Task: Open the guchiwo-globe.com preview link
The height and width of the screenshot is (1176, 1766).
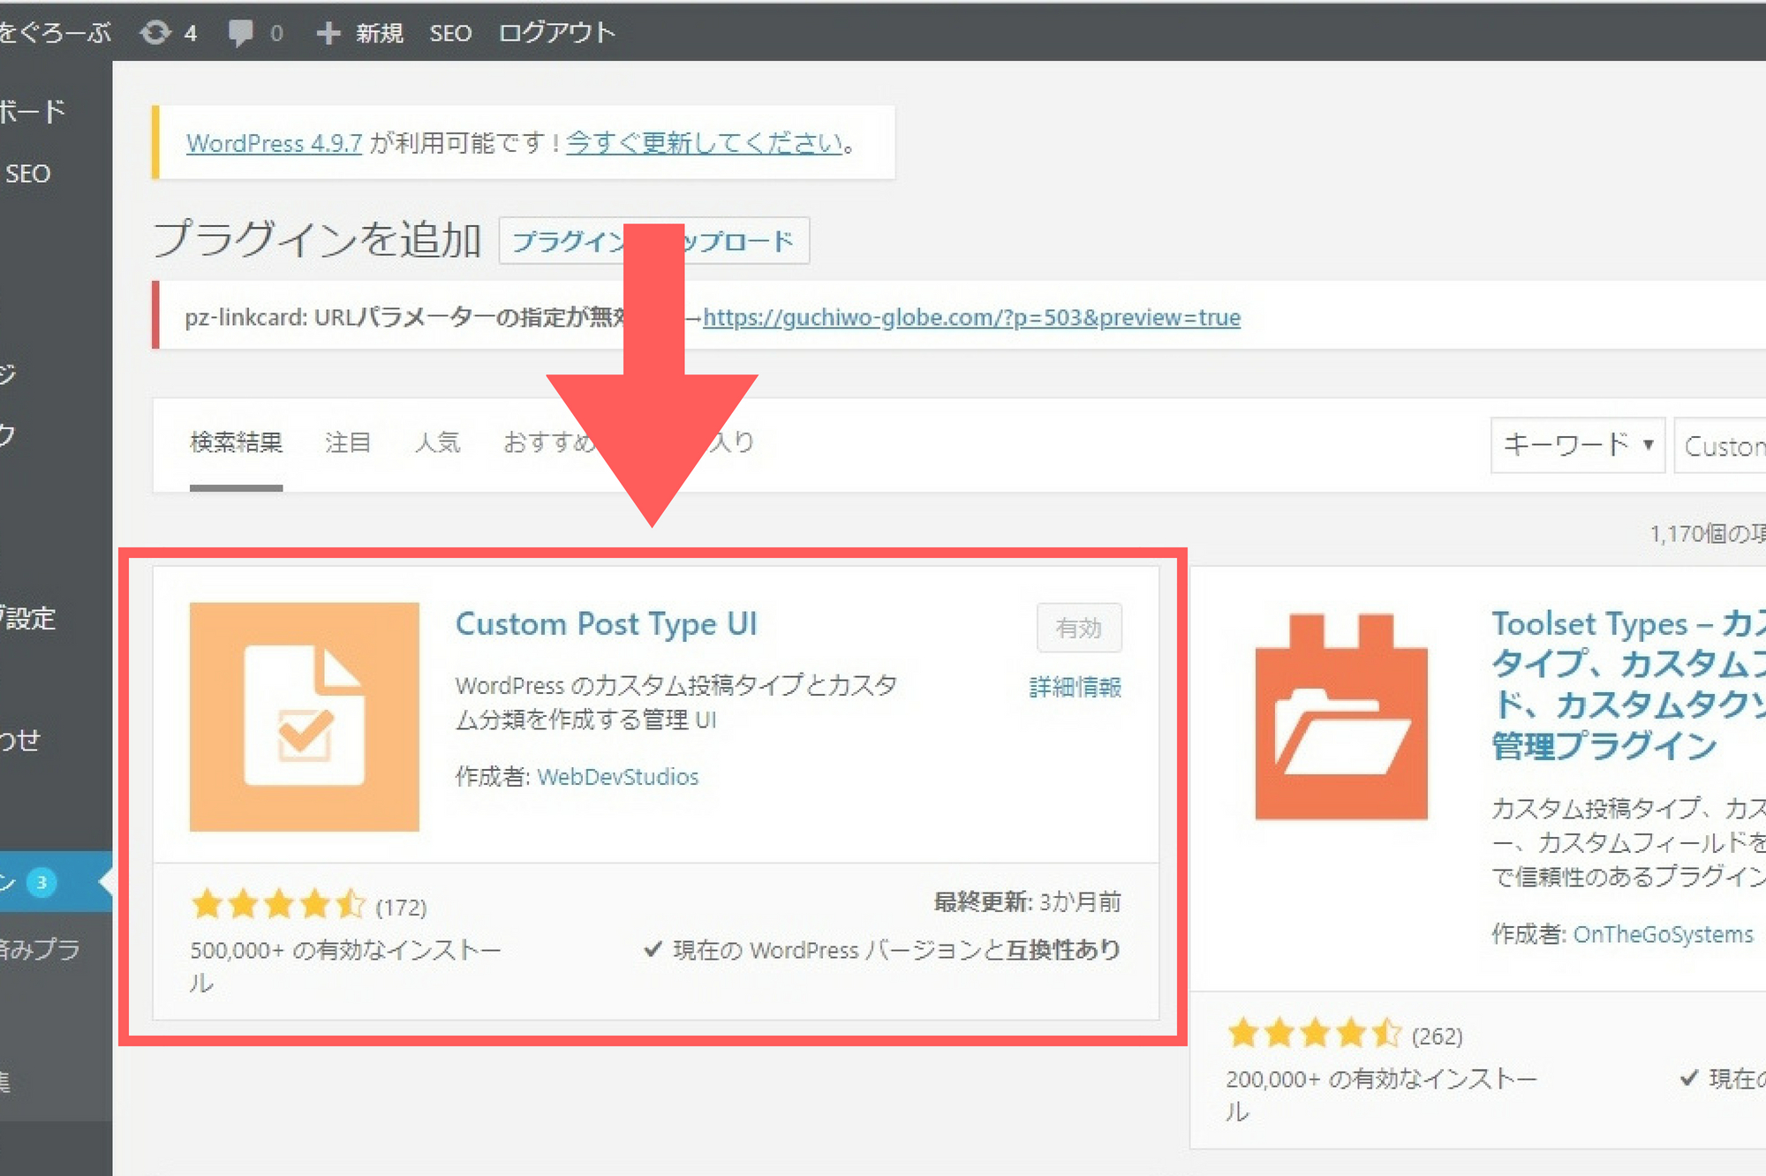Action: (x=971, y=317)
